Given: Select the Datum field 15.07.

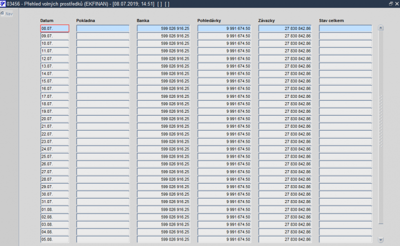Looking at the screenshot, I should click(x=54, y=81).
